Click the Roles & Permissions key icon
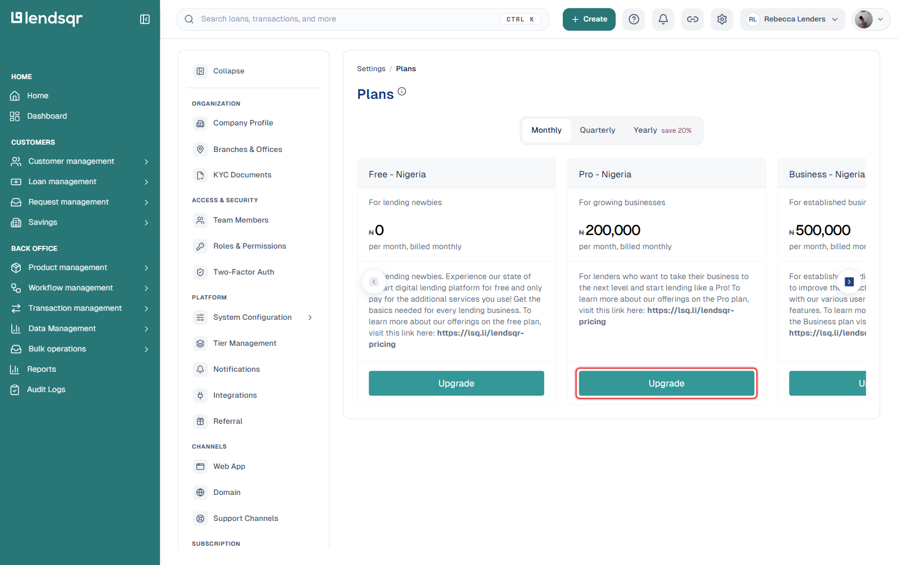The width and height of the screenshot is (904, 565). tap(200, 246)
